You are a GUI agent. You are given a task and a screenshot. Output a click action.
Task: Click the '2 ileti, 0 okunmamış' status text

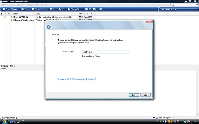click(x=9, y=118)
